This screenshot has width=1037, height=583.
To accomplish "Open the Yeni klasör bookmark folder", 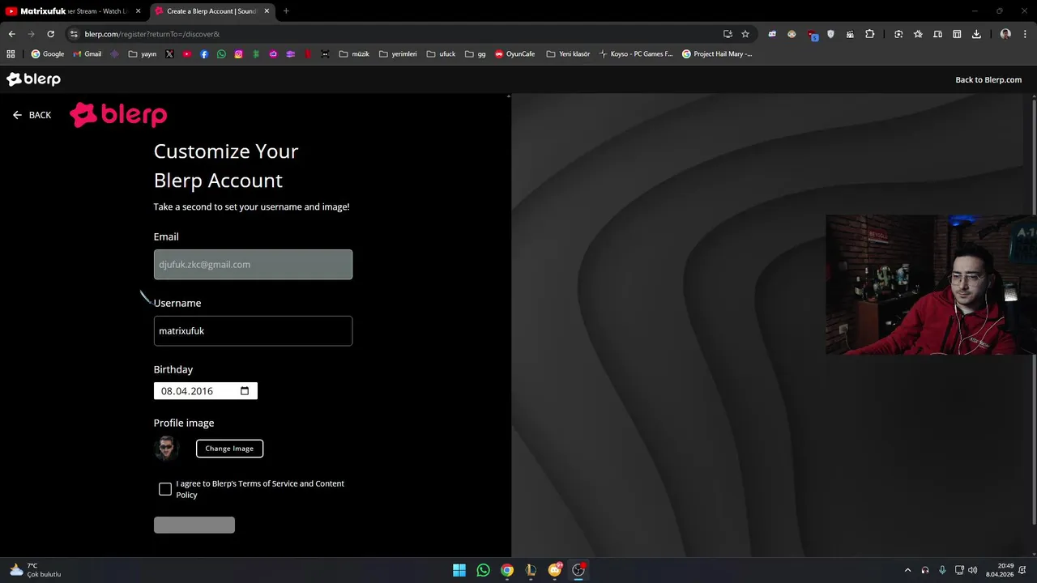I will point(568,54).
